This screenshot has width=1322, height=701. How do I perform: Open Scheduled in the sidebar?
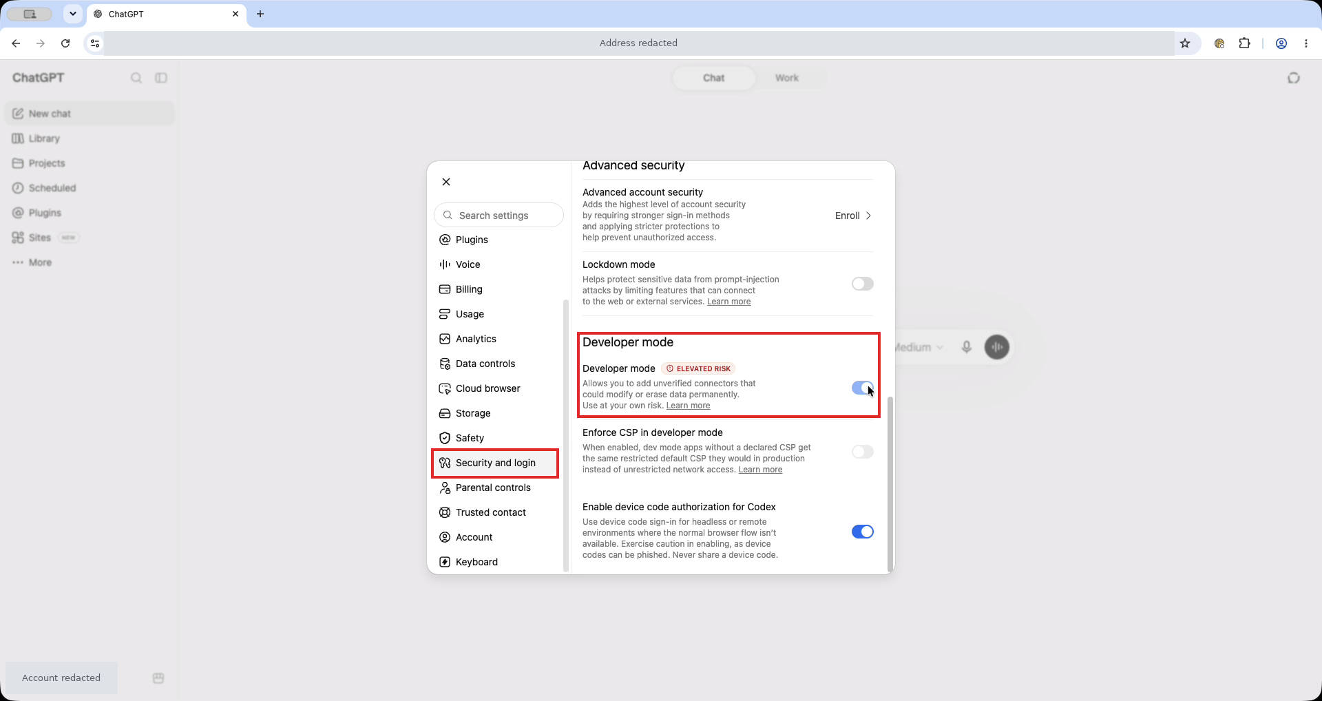click(90, 188)
